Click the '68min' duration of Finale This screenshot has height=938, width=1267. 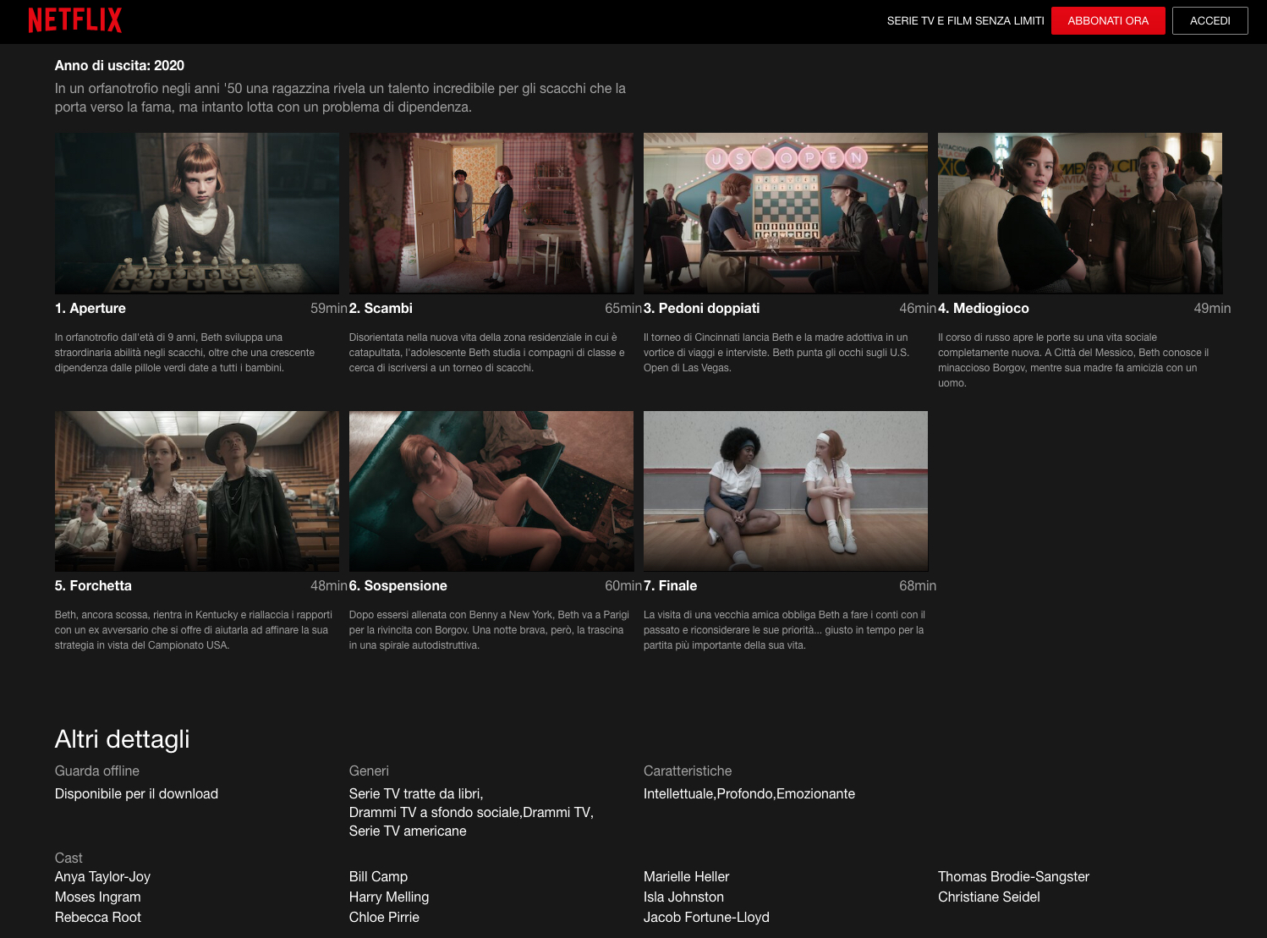[x=918, y=586]
